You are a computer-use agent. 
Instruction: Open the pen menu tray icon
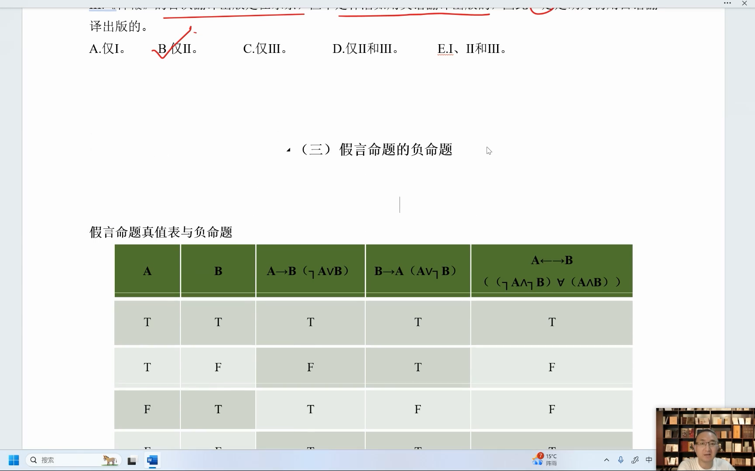(635, 460)
